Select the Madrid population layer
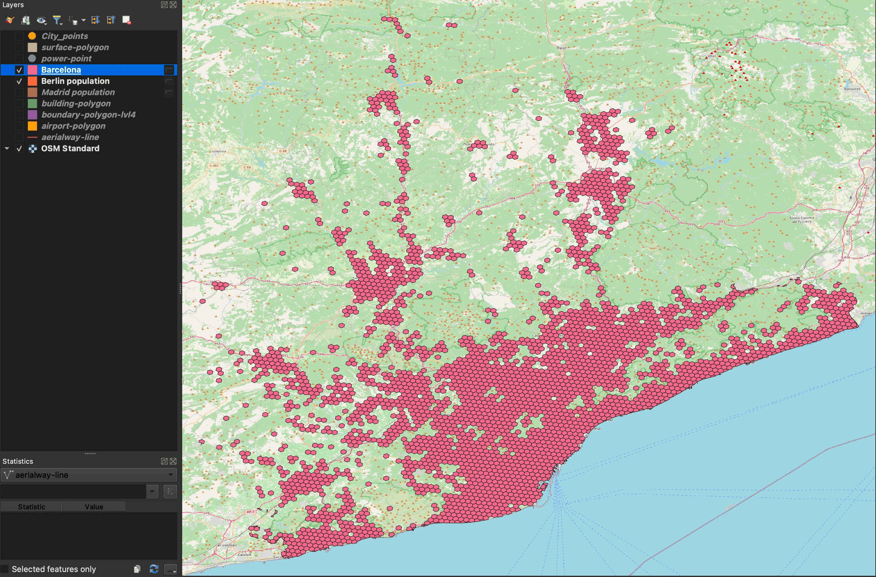This screenshot has width=876, height=577. [78, 92]
